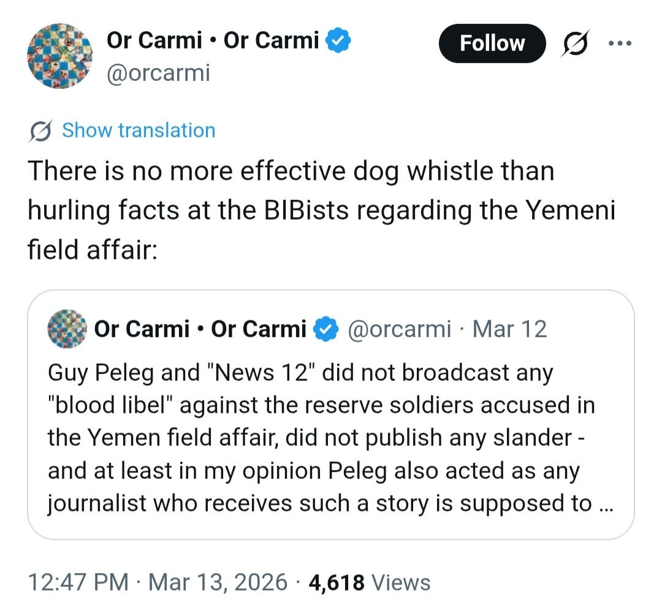Screen dimensions: 662x609
Task: Follow the Or Carmi account
Action: 492,44
